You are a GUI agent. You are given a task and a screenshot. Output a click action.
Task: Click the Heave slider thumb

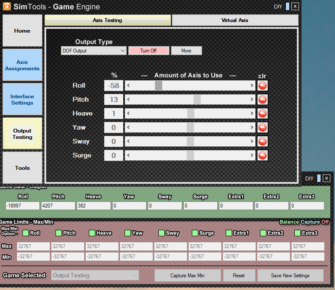point(191,113)
